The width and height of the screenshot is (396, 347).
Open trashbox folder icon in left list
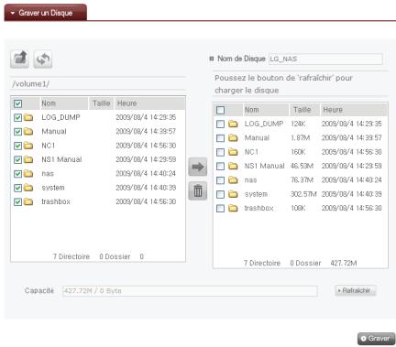coord(28,201)
